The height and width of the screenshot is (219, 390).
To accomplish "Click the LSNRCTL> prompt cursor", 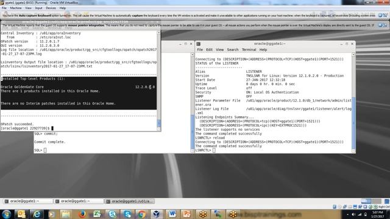I will click(214, 150).
